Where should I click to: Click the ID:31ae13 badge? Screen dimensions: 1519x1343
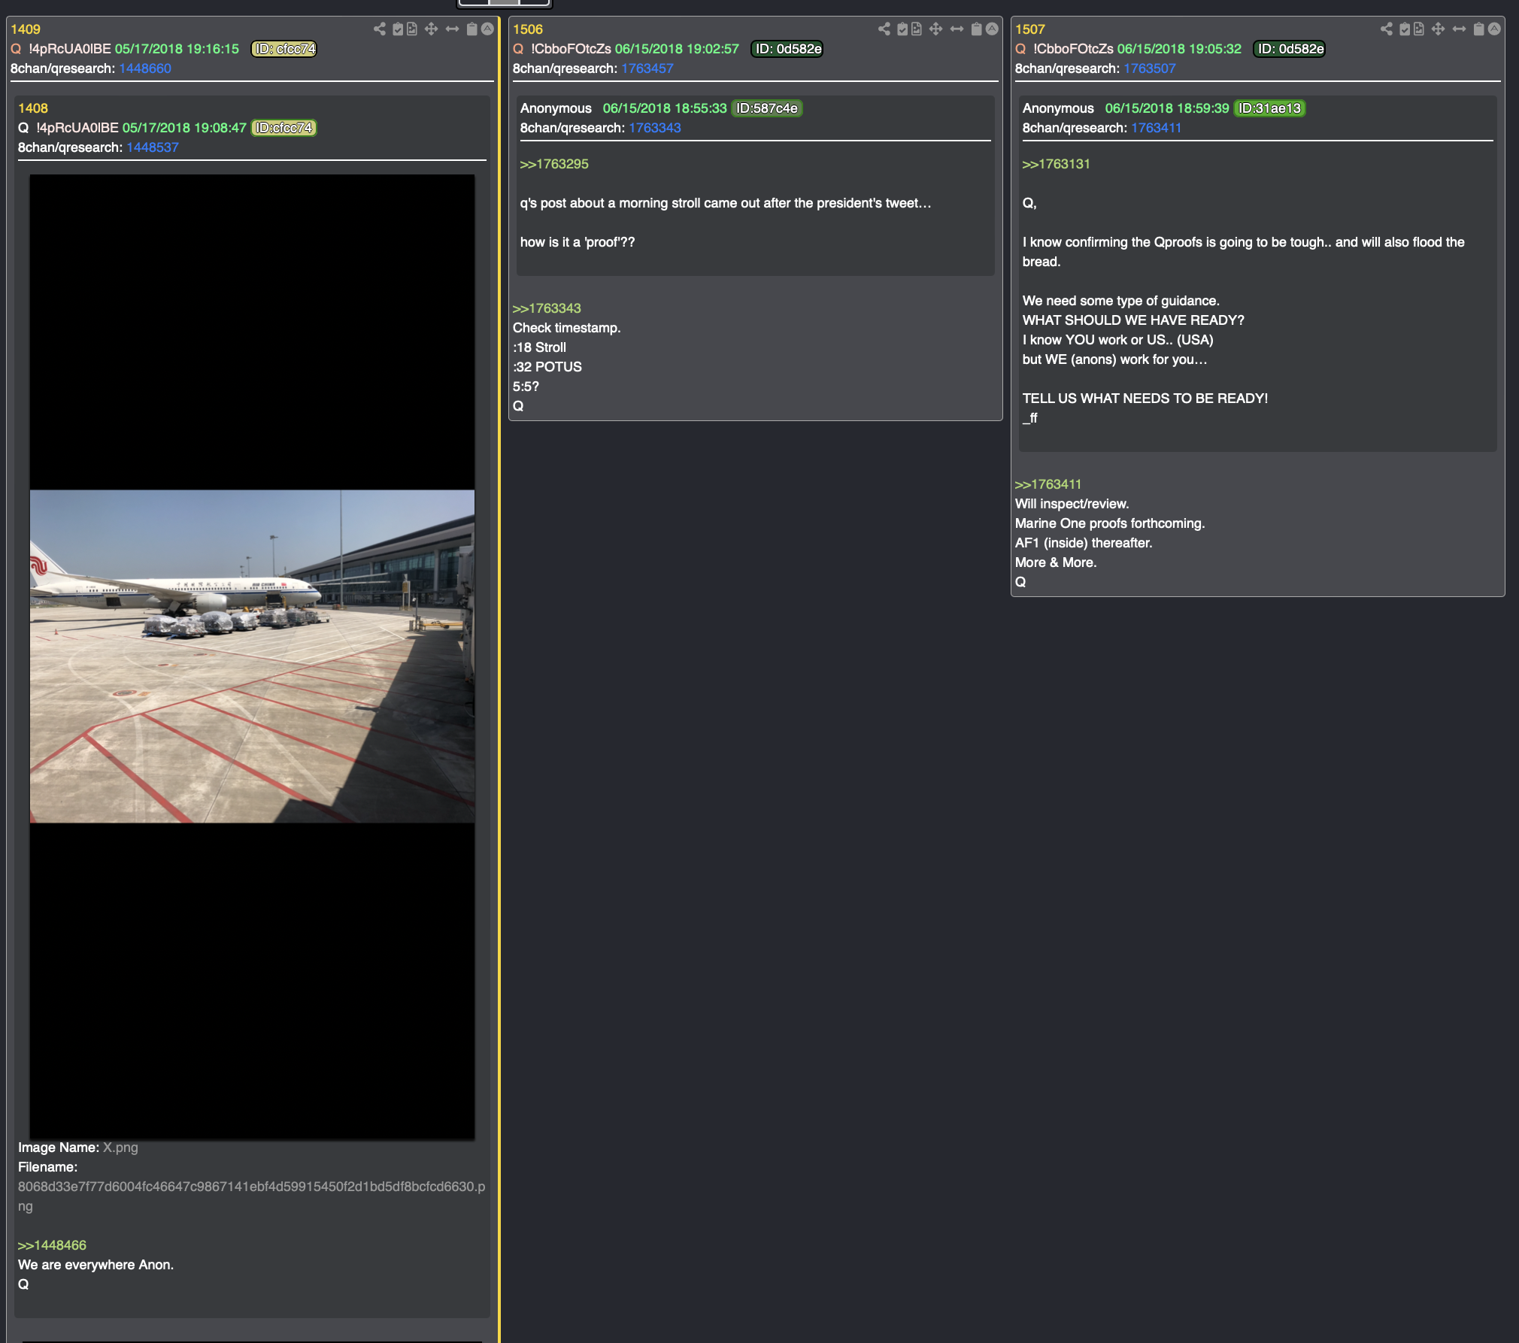[x=1269, y=108]
